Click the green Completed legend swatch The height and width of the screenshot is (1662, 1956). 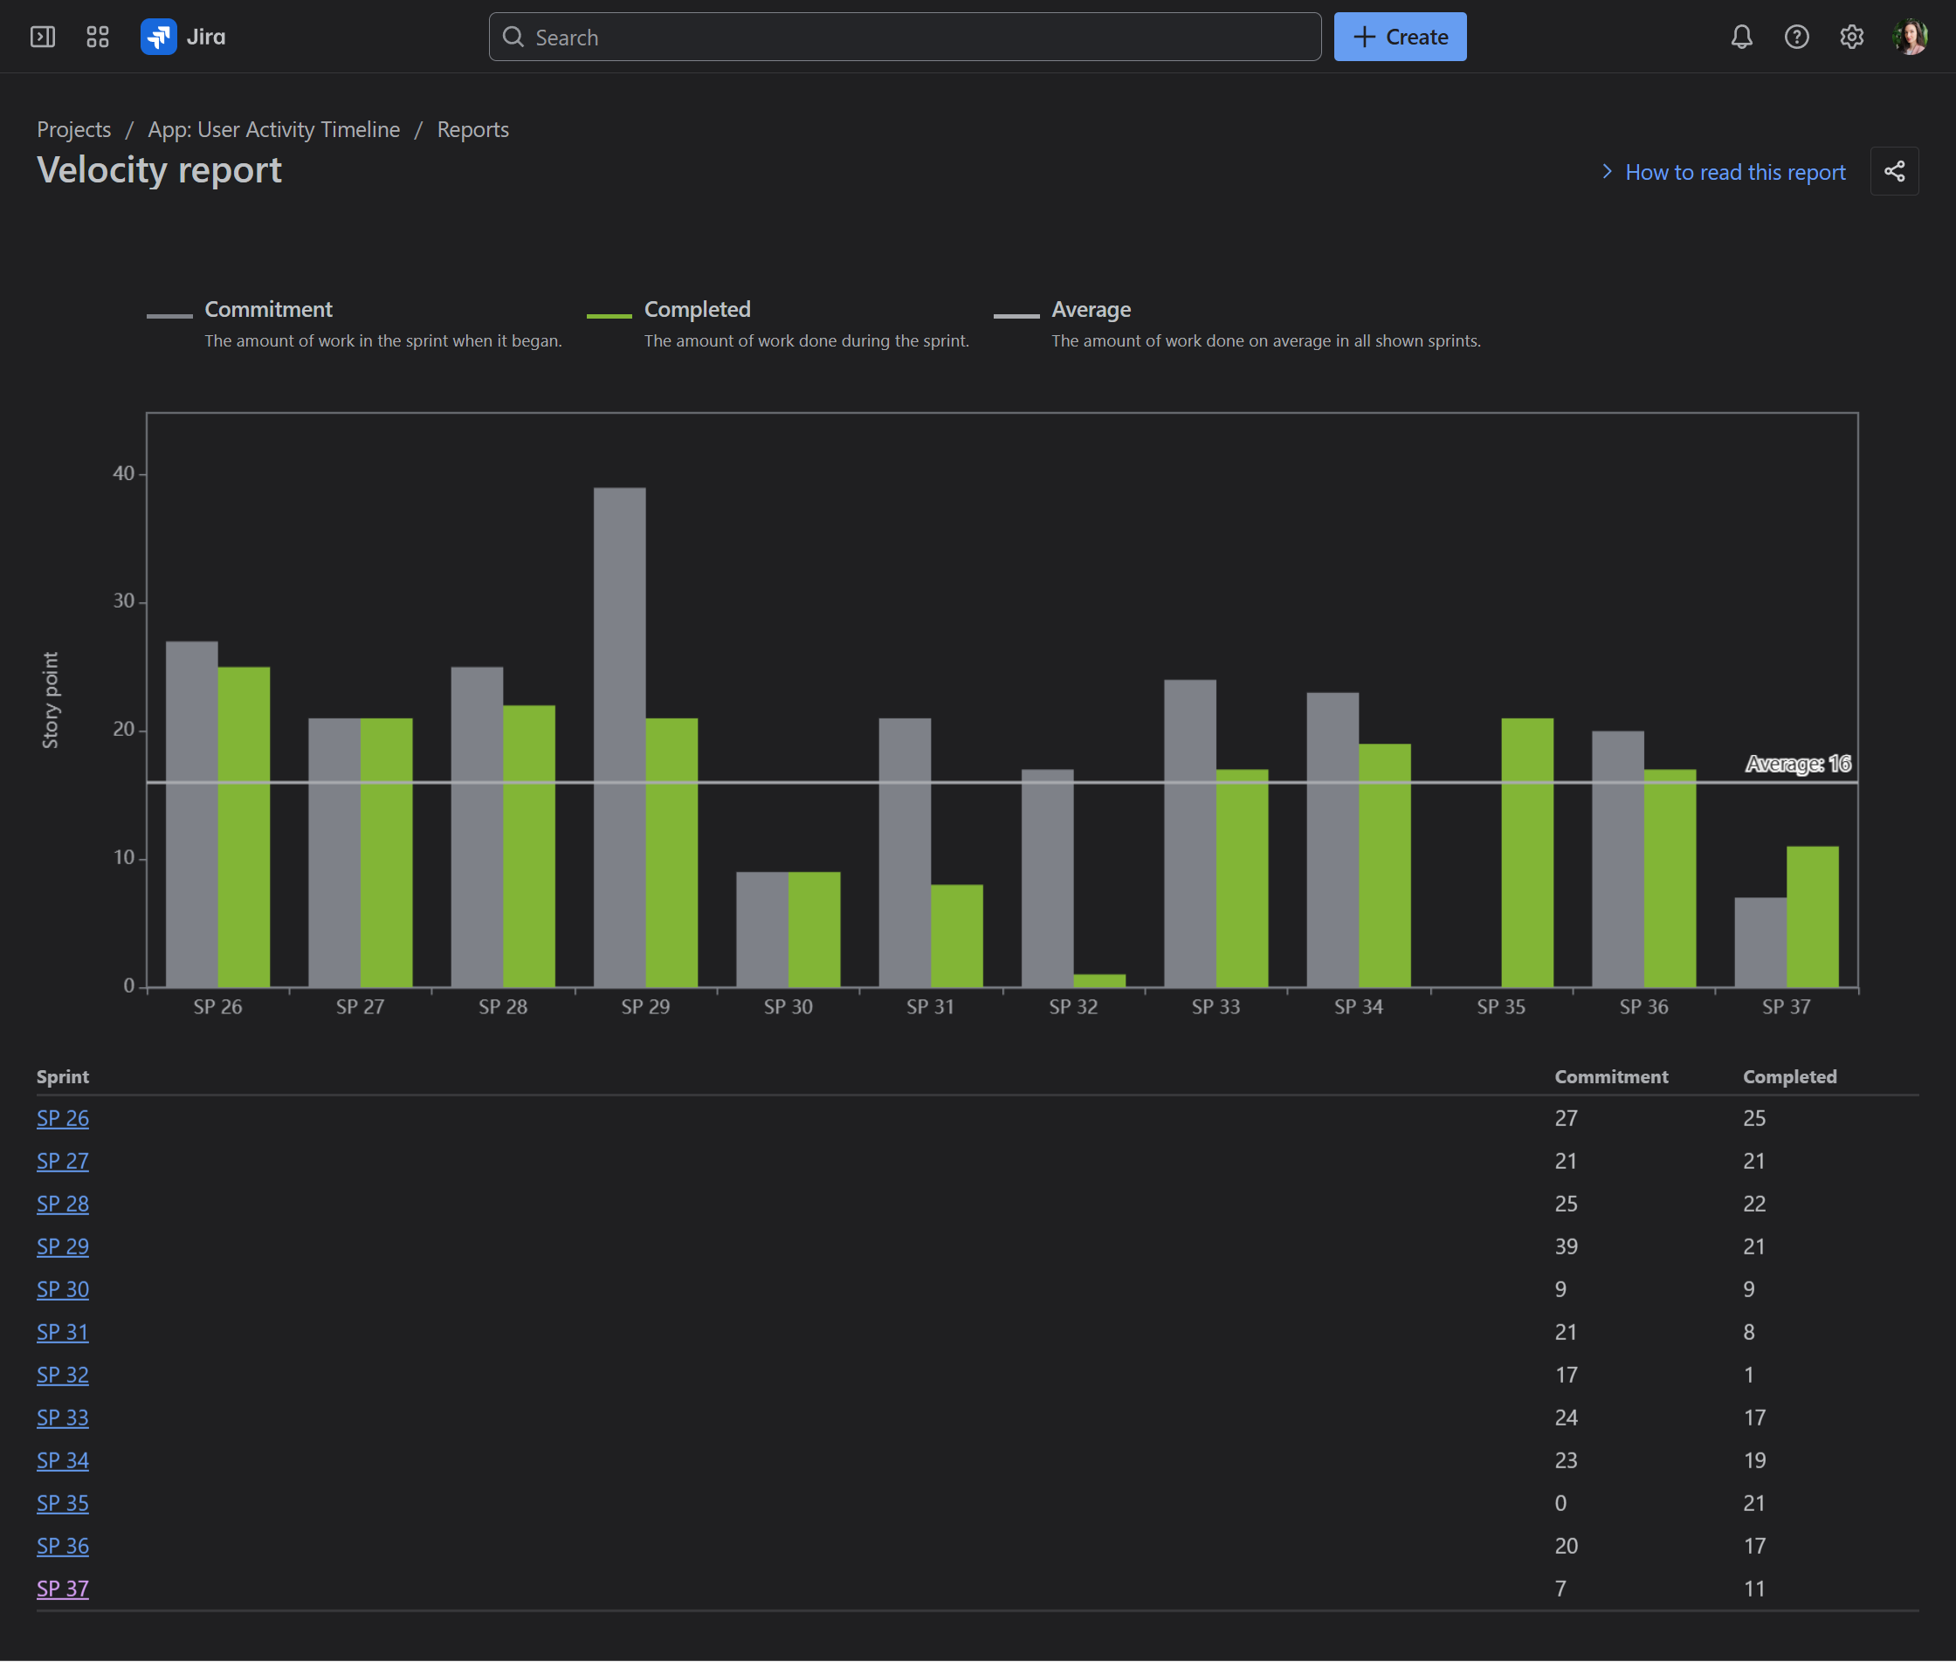point(609,316)
